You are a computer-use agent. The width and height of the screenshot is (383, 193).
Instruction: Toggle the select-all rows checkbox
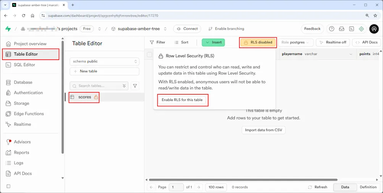[x=149, y=55]
